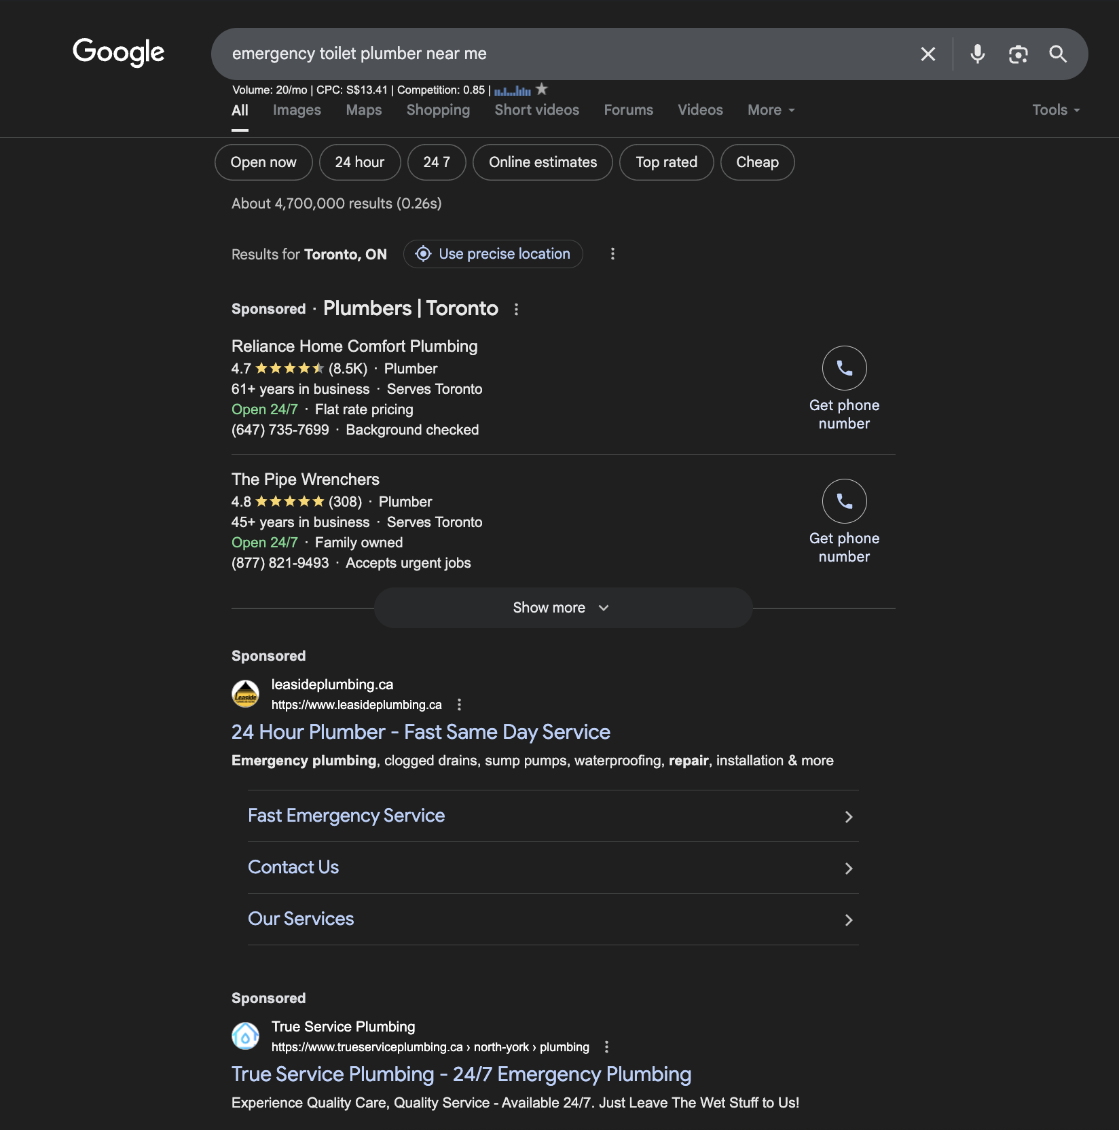Click Reliance Home Comfort phone icon
1119x1130 pixels.
click(x=844, y=368)
